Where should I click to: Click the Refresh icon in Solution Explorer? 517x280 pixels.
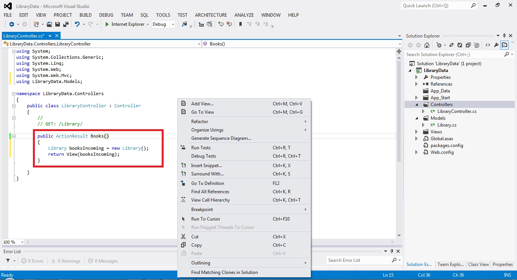point(460,45)
